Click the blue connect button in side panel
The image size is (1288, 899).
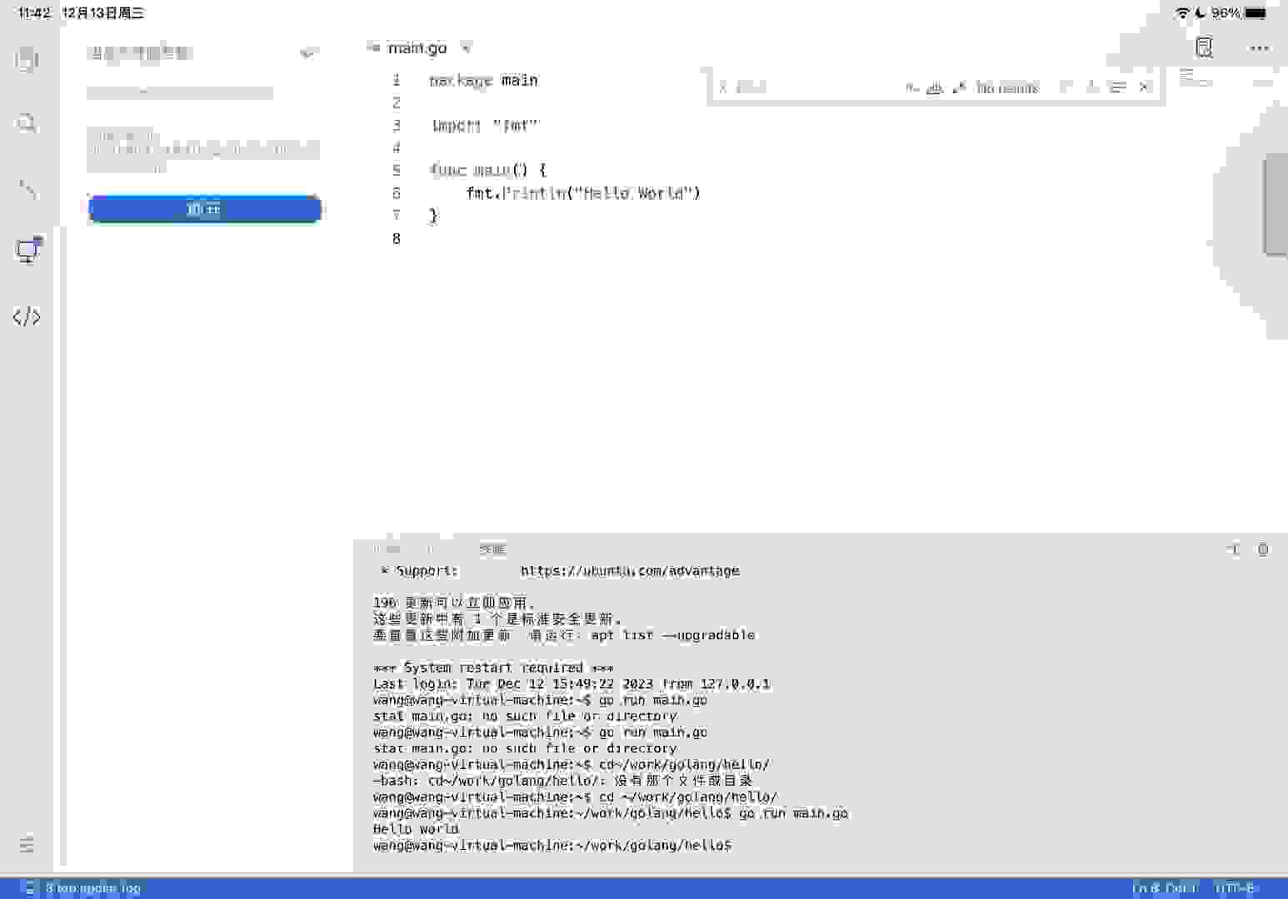(x=204, y=209)
